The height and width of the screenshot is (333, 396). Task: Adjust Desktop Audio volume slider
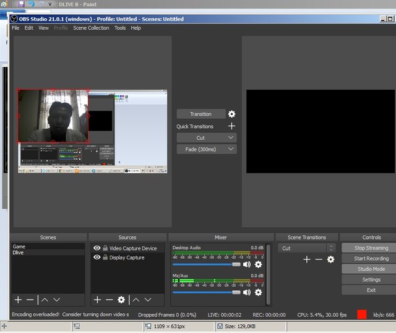[207, 264]
